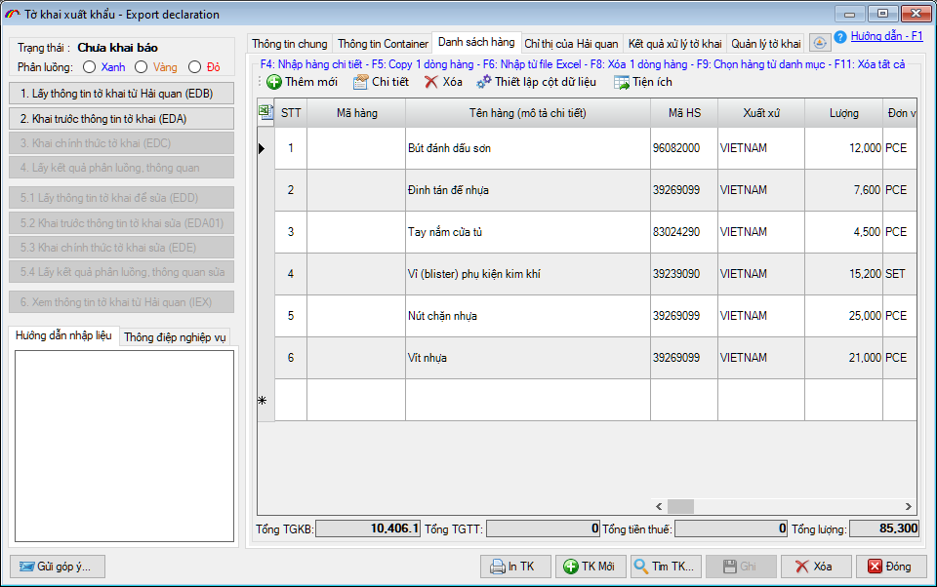Click the Excel export icon in grid corner
The width and height of the screenshot is (937, 587).
tap(265, 113)
